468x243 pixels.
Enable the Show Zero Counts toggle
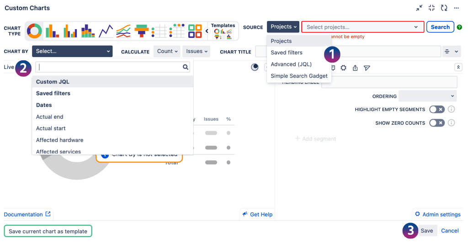436,123
